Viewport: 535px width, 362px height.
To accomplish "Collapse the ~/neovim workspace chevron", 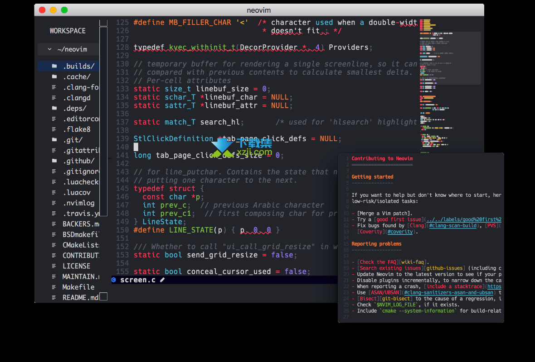I will (x=50, y=49).
